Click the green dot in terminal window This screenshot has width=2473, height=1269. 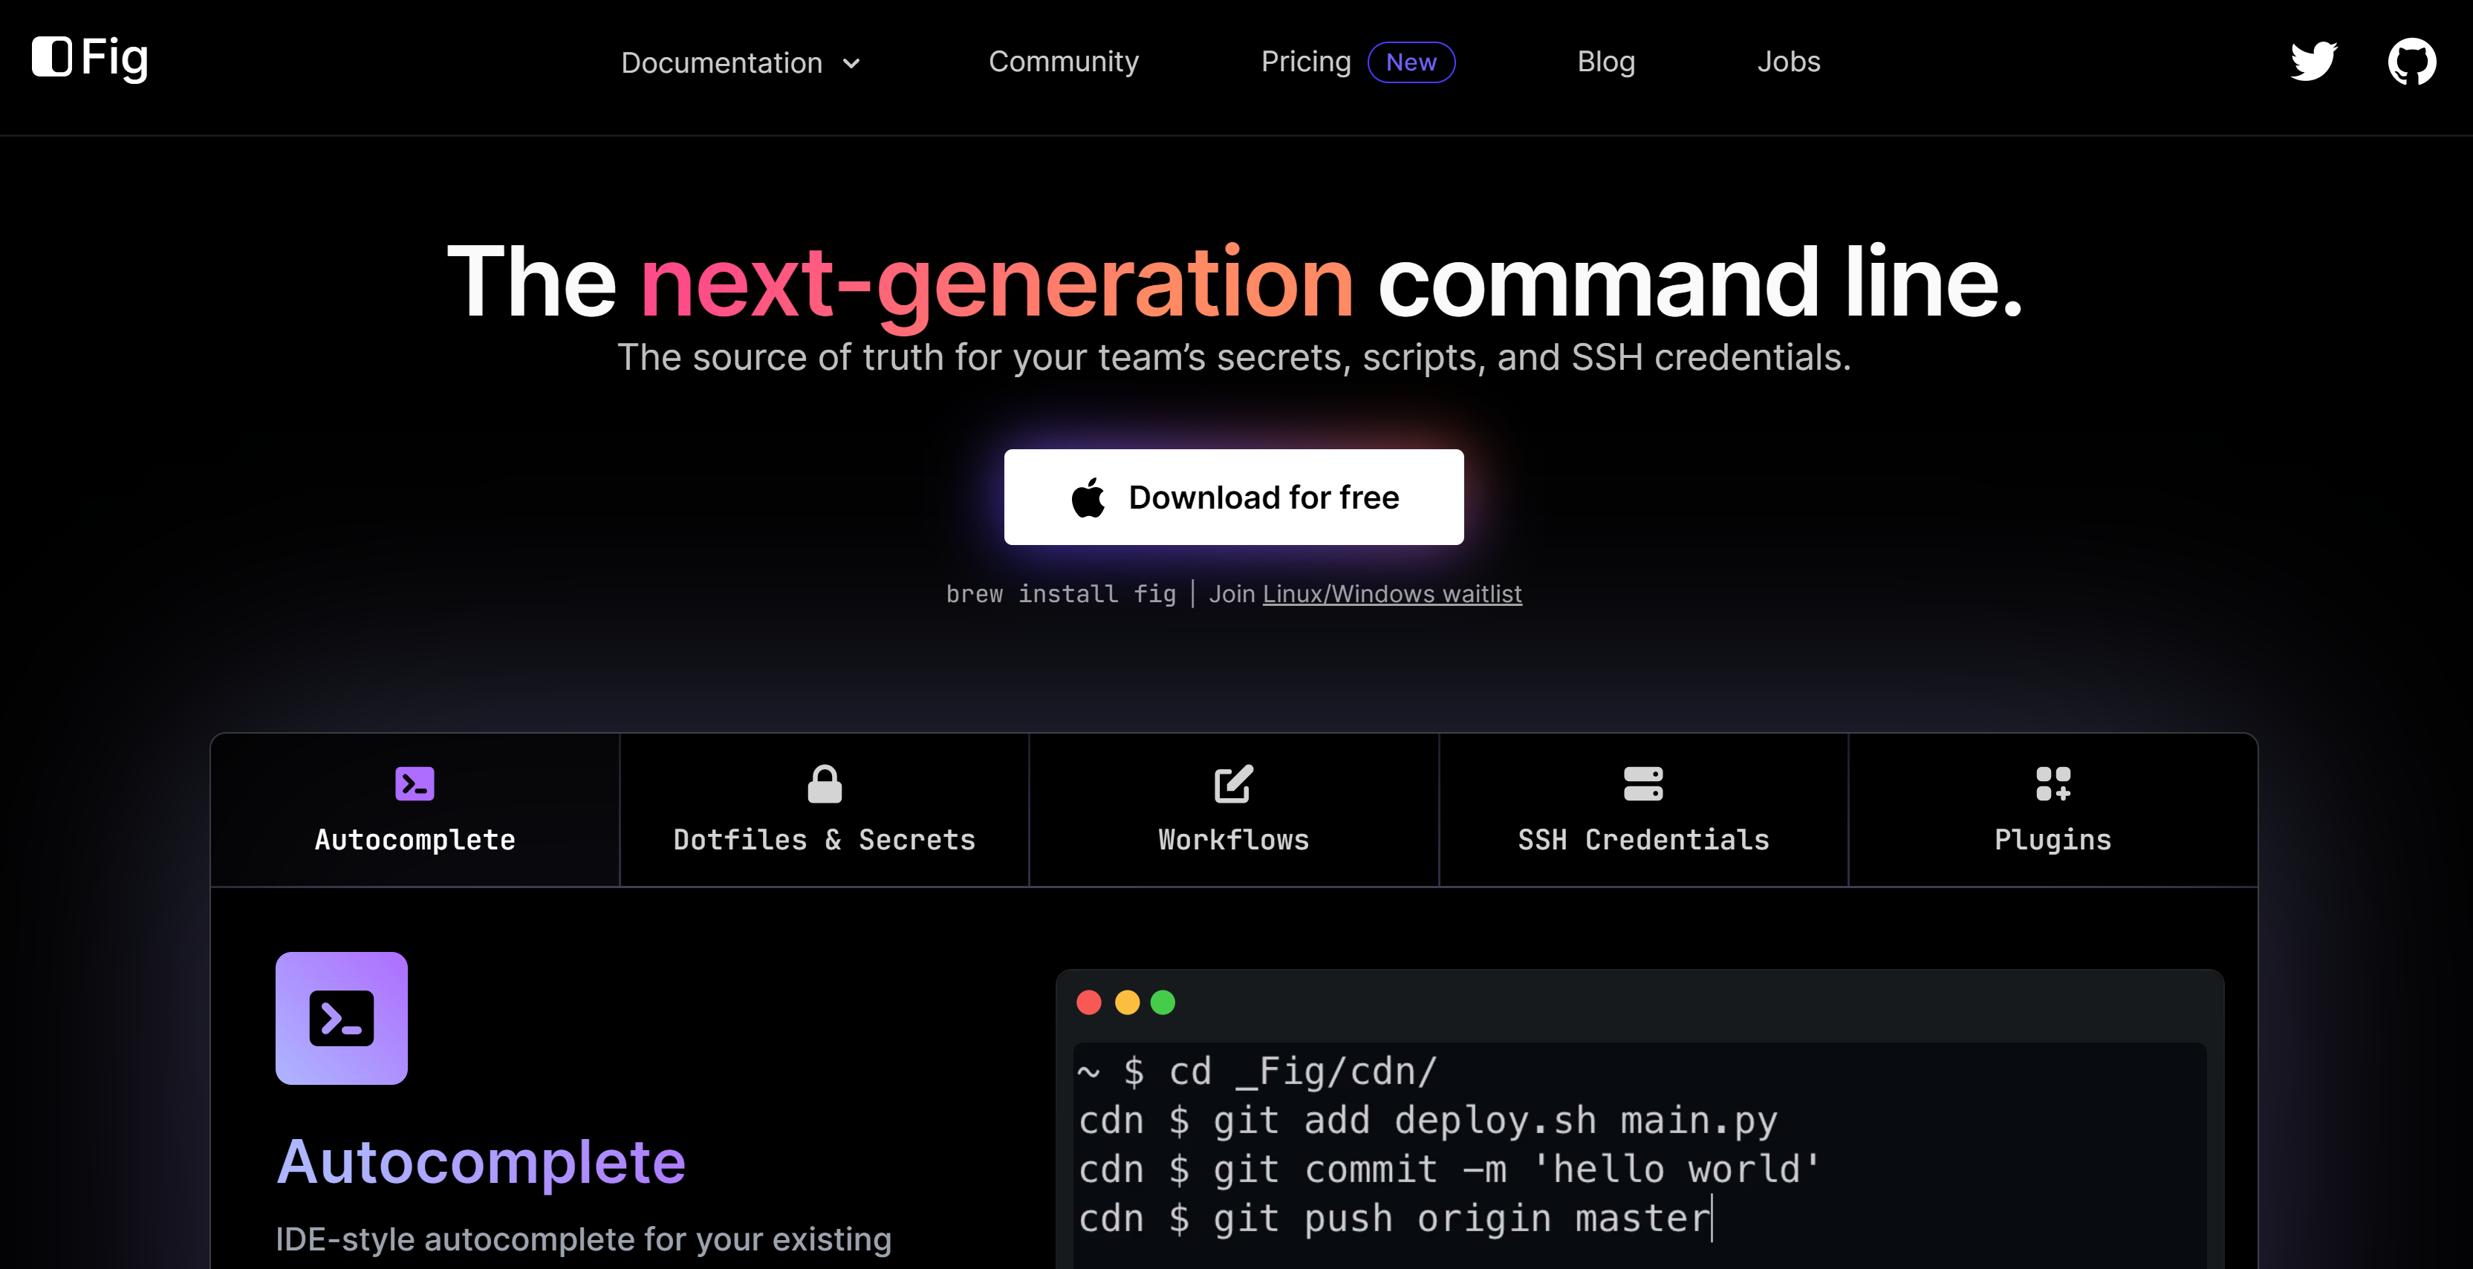(1163, 1002)
